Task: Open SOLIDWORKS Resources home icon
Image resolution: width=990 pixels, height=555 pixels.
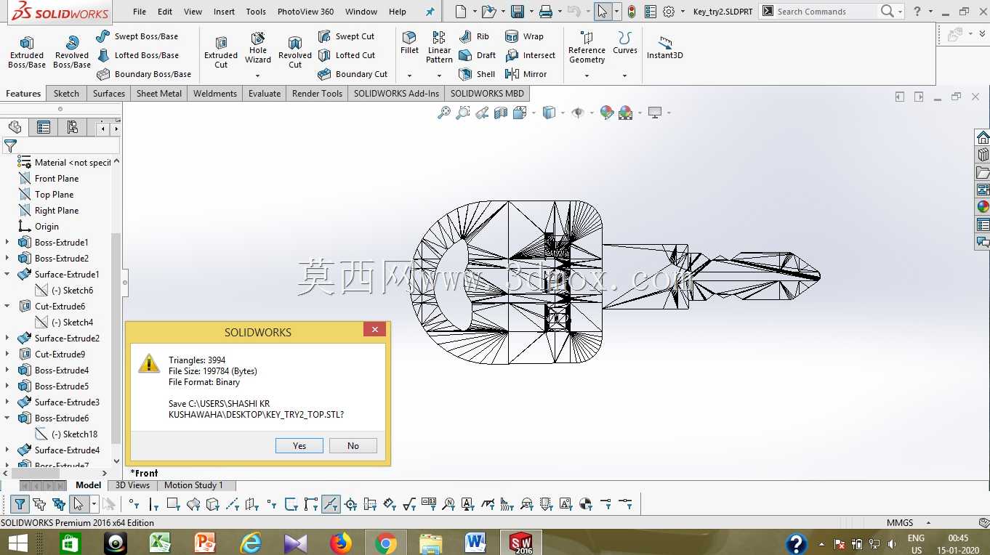Action: [983, 138]
